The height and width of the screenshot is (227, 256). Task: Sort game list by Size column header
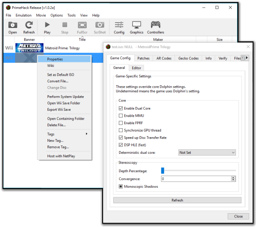[x=219, y=39]
